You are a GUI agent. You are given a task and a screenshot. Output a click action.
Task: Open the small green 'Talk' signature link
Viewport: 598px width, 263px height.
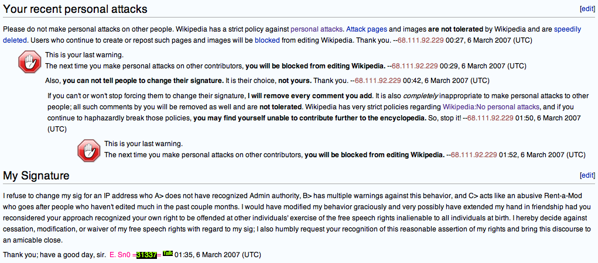(168, 252)
